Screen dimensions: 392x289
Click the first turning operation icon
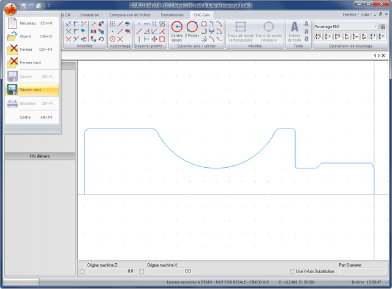318,37
